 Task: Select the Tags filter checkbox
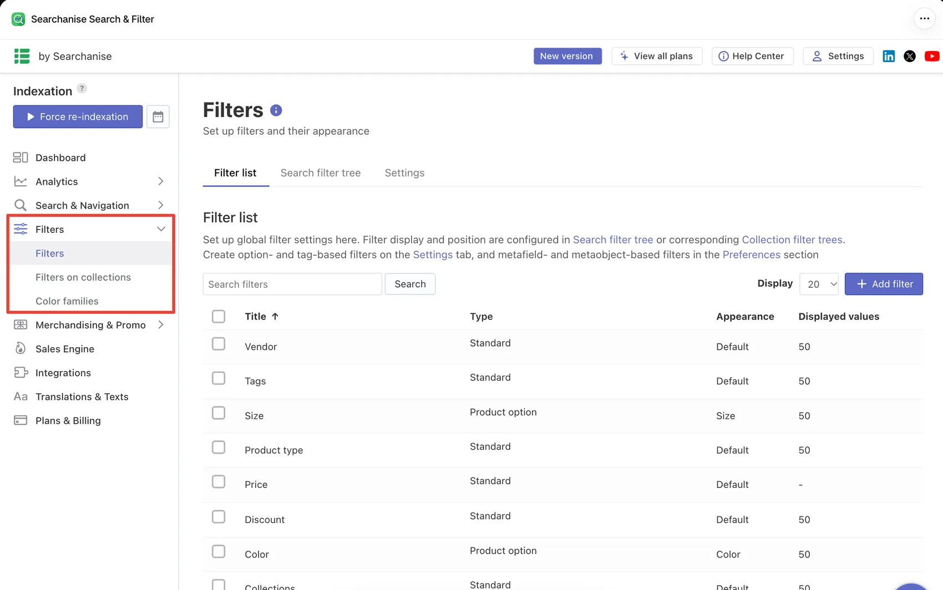219,378
